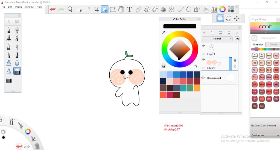Open the Help menu
280x150 pixels.
pos(39,7)
